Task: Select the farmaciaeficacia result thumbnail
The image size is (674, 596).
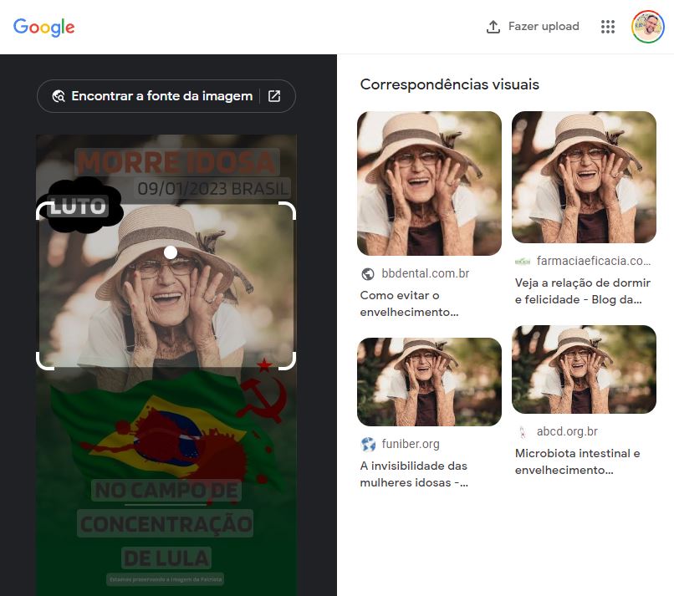Action: (x=584, y=177)
